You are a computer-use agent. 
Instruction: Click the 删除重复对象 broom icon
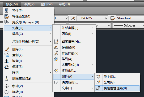7,78
